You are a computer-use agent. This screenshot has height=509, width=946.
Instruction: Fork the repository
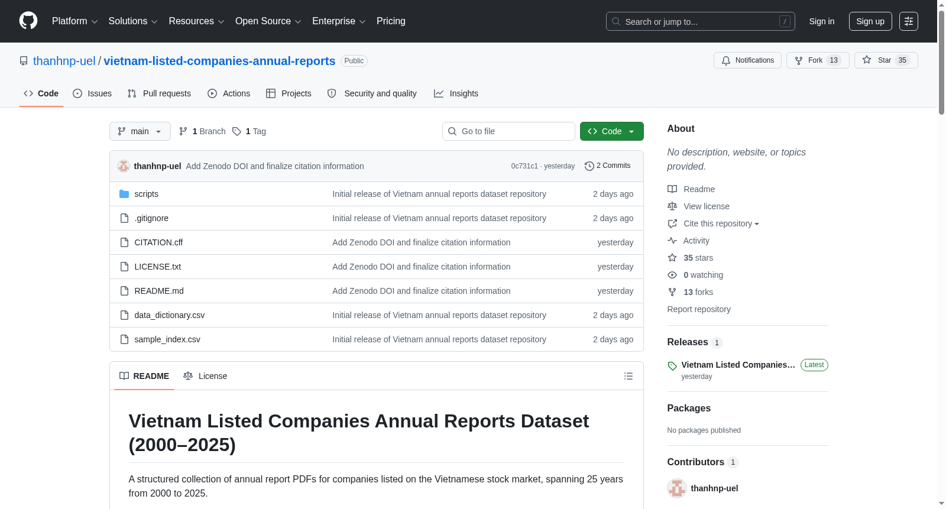(x=818, y=60)
